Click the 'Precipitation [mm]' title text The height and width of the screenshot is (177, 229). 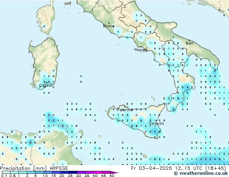click(23, 168)
